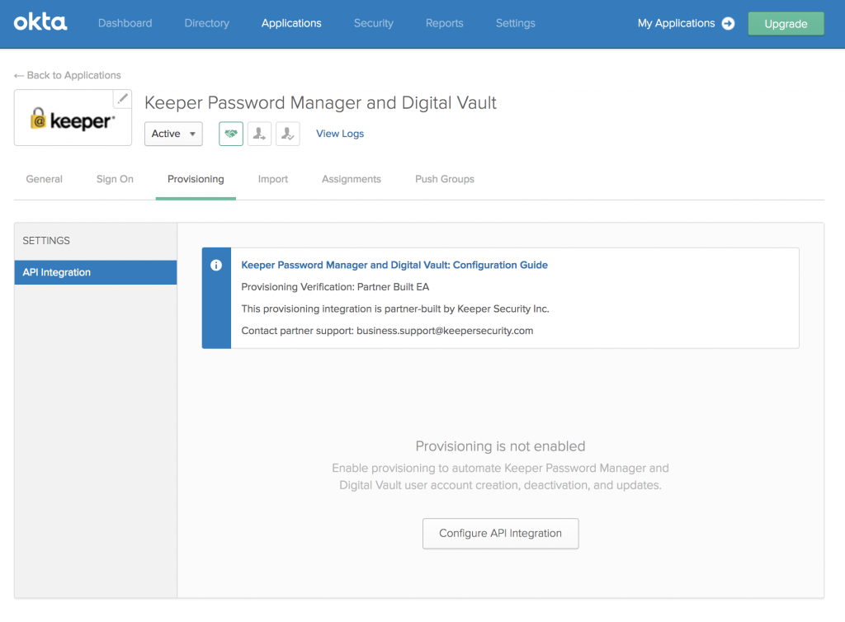This screenshot has height=622, width=845.
Task: Click the Provisioning is not enabled heading
Action: [500, 446]
